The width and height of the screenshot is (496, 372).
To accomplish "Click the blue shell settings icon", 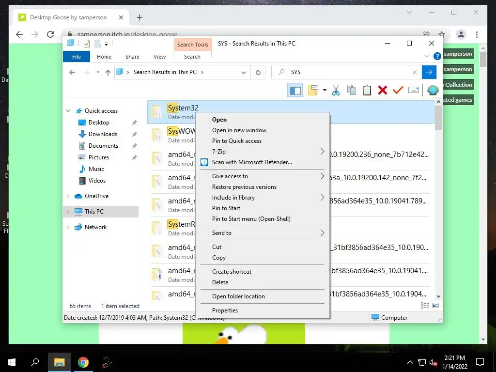I will pyautogui.click(x=433, y=91).
